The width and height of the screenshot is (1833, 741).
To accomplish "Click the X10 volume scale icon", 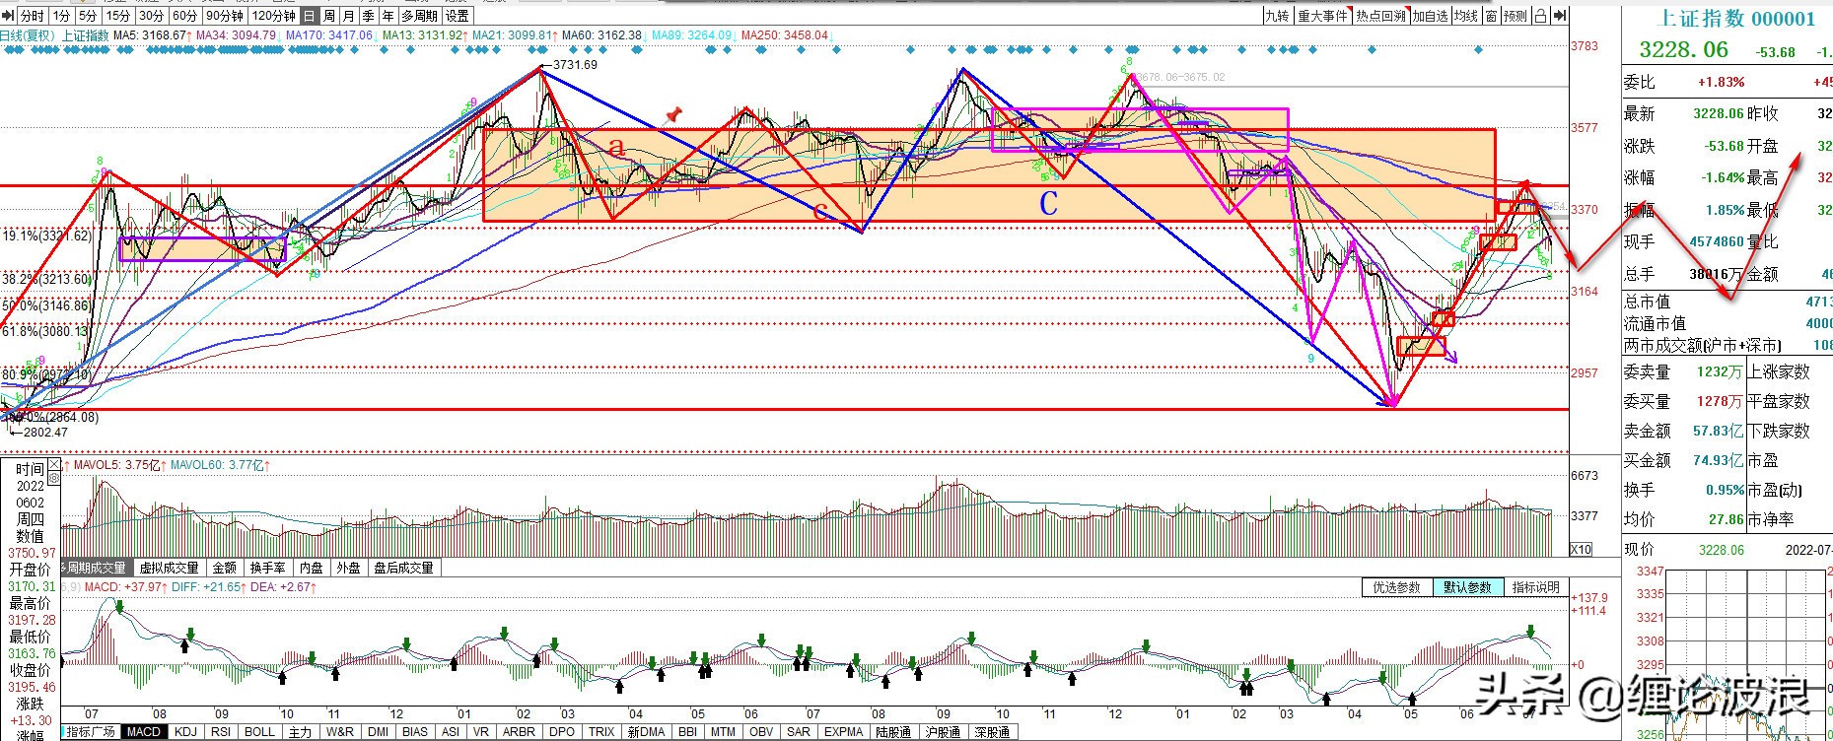I will (1580, 549).
